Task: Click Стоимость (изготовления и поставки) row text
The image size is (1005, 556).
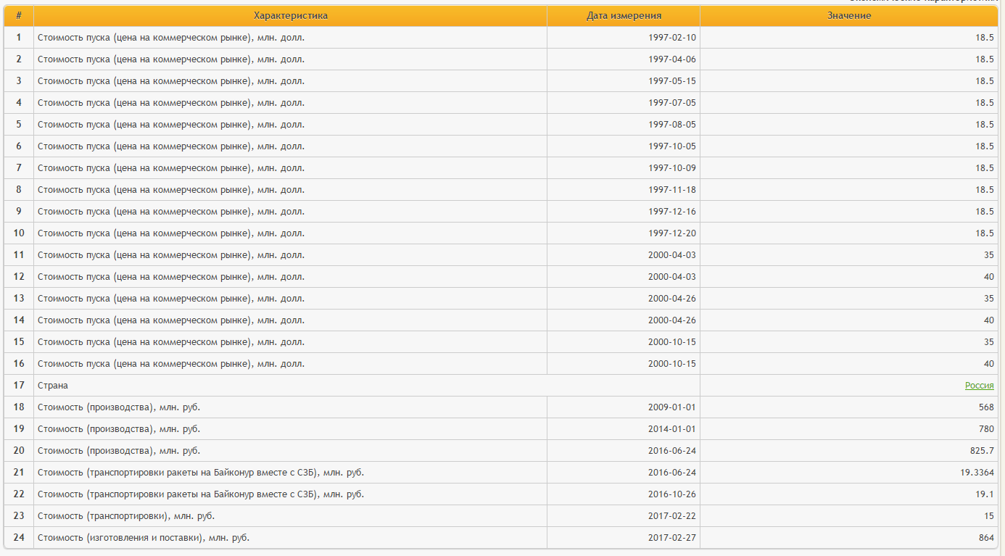Action: (144, 538)
